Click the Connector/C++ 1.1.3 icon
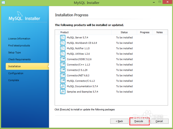Screen dimensions: 173x129 (63, 64)
